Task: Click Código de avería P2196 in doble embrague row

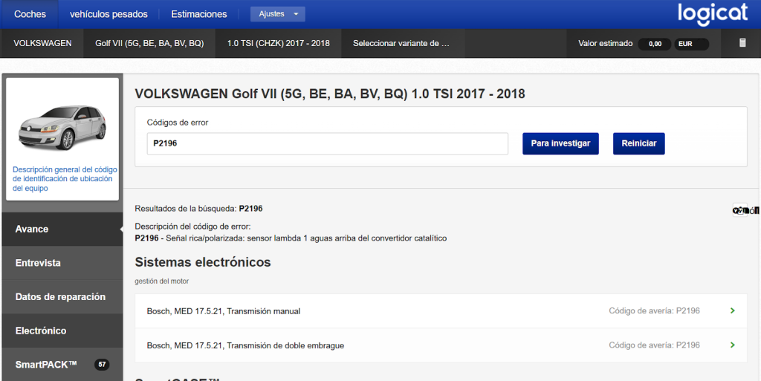Action: (x=654, y=345)
